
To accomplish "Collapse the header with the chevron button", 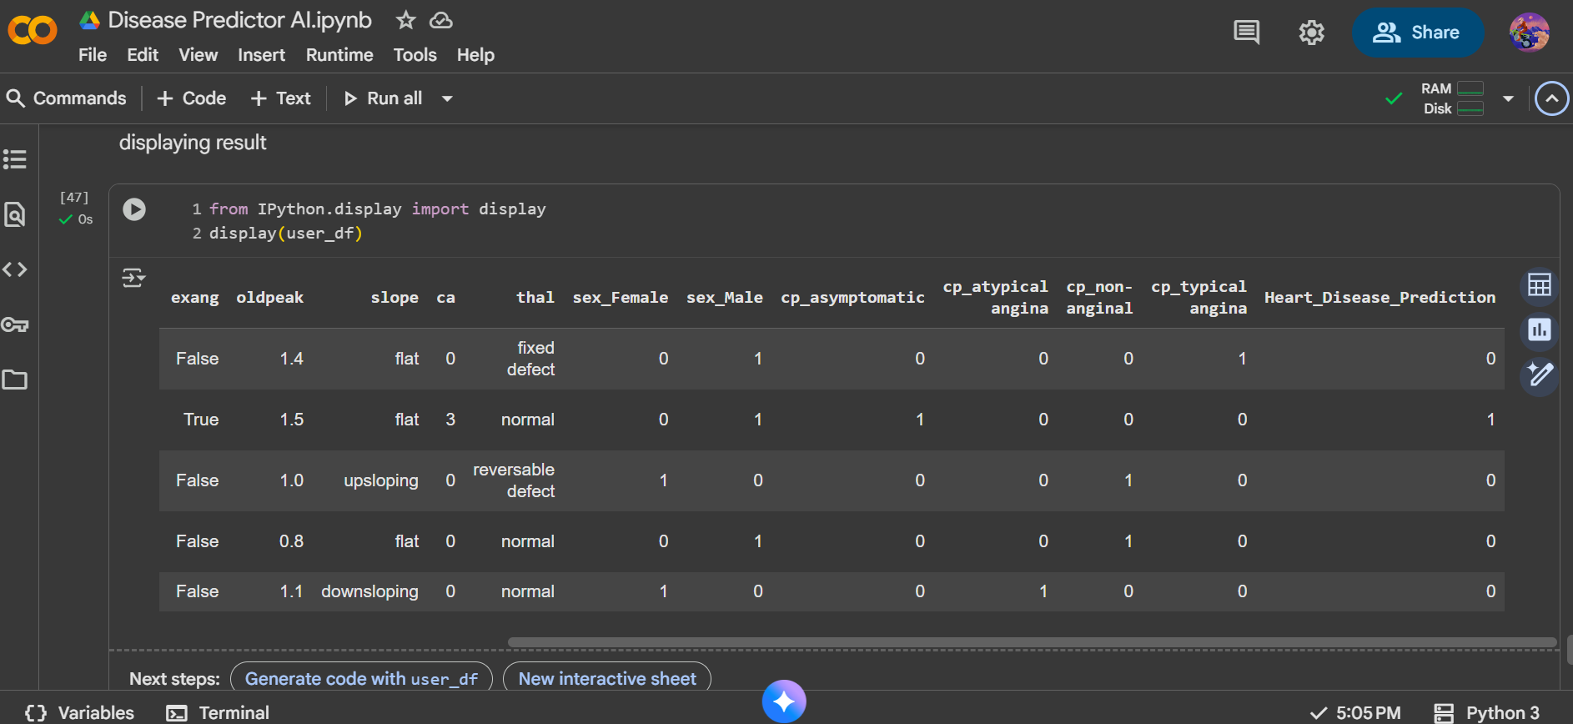I will [1550, 98].
